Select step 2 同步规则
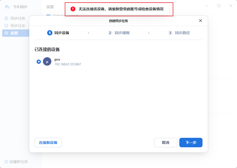 [x=118, y=33]
